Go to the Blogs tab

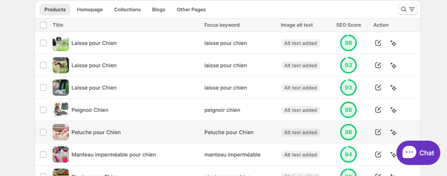point(158,10)
